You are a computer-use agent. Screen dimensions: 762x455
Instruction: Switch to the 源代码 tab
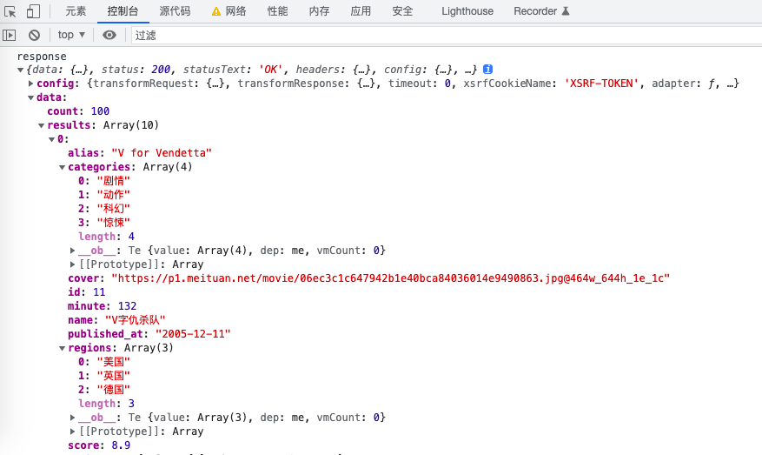[x=175, y=11]
